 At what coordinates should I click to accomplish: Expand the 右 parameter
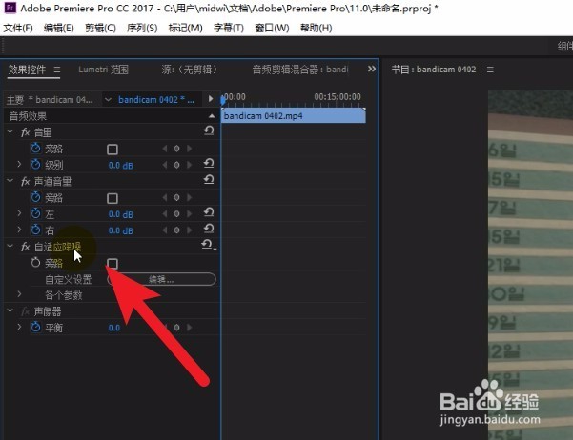[19, 230]
